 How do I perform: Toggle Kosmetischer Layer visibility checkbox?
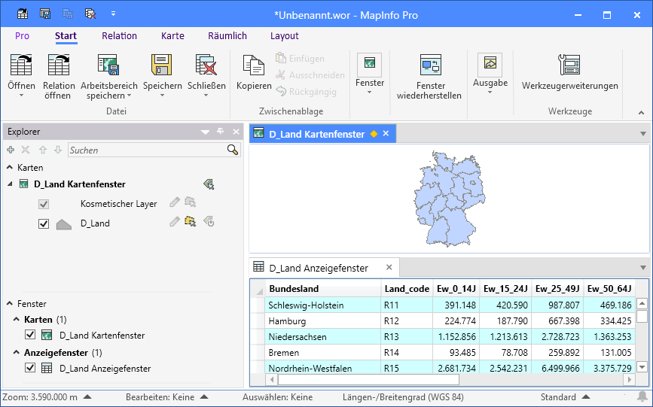(44, 204)
